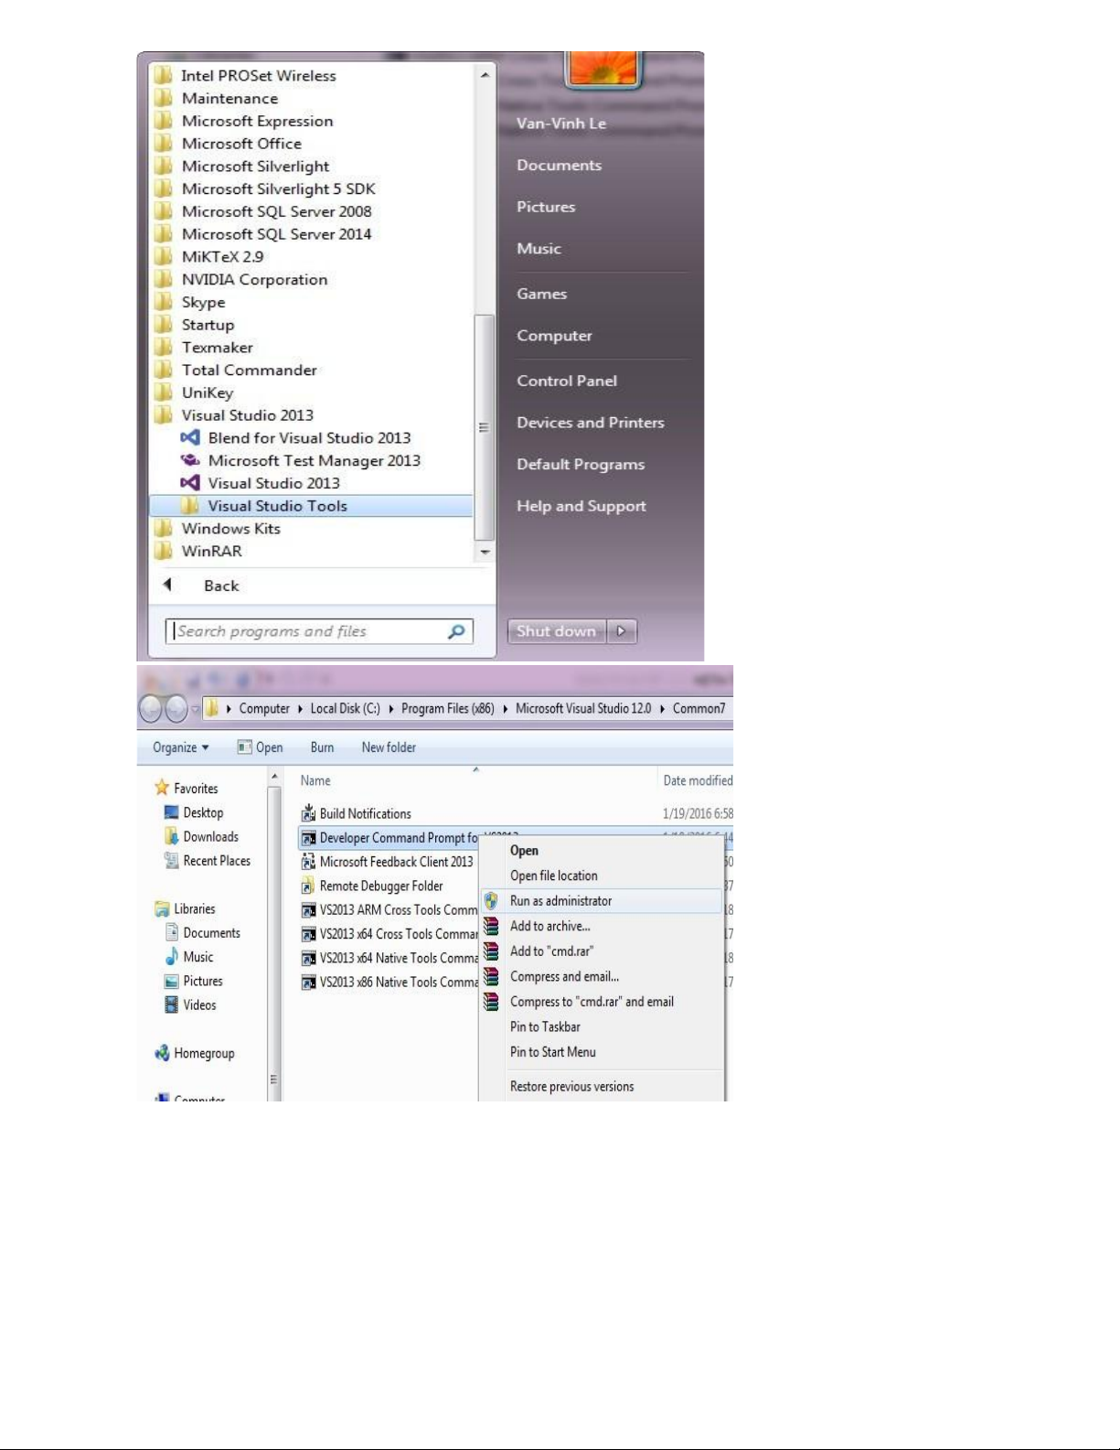Click the user account picture in Start menu

click(x=603, y=70)
